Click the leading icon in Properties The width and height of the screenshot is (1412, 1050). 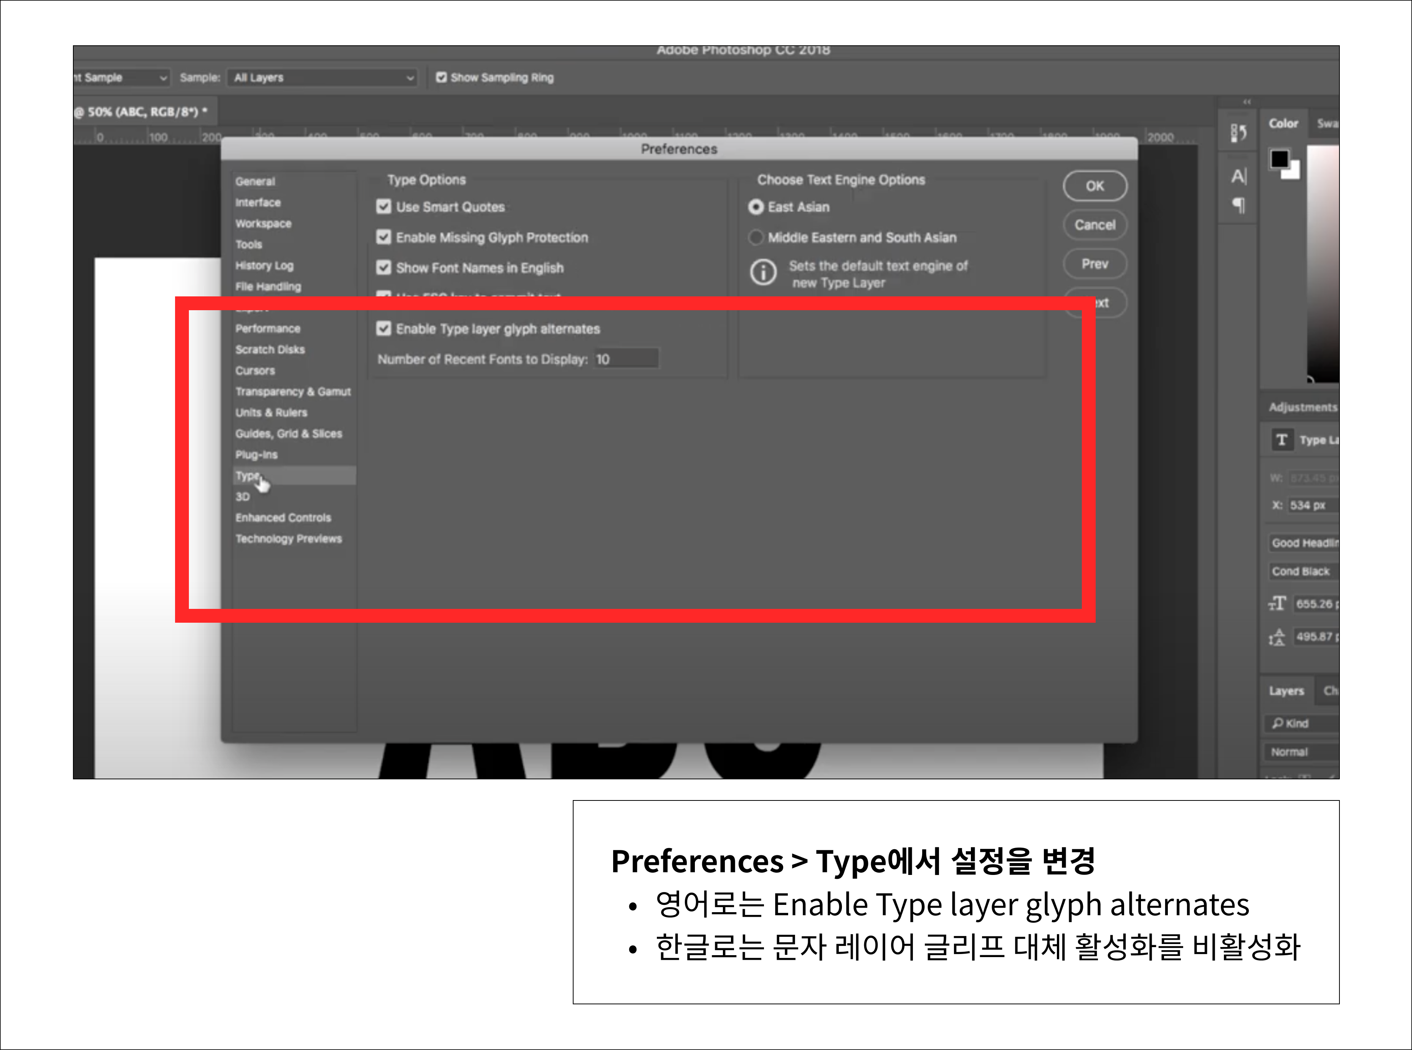1277,636
